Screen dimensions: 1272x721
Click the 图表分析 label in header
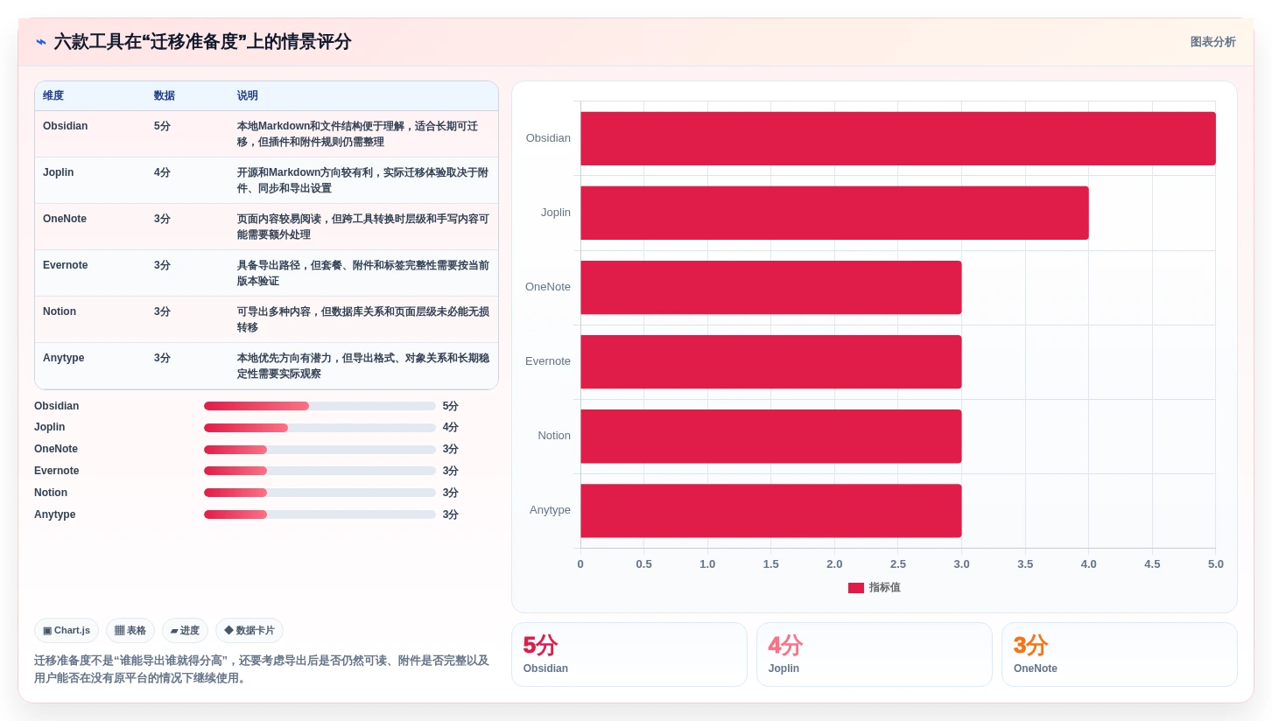coord(1212,42)
